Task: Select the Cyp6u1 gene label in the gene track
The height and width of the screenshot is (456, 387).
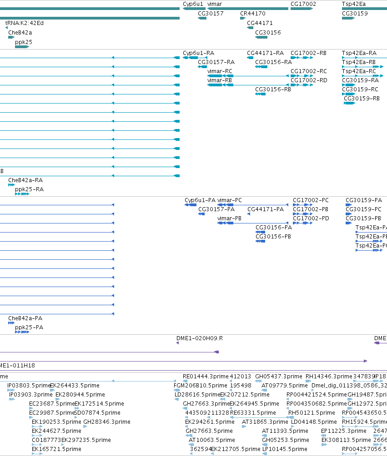Action: coord(193,4)
